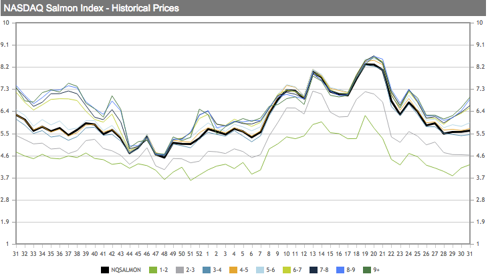Click the 8-9 blue legend swatch

tap(340, 270)
